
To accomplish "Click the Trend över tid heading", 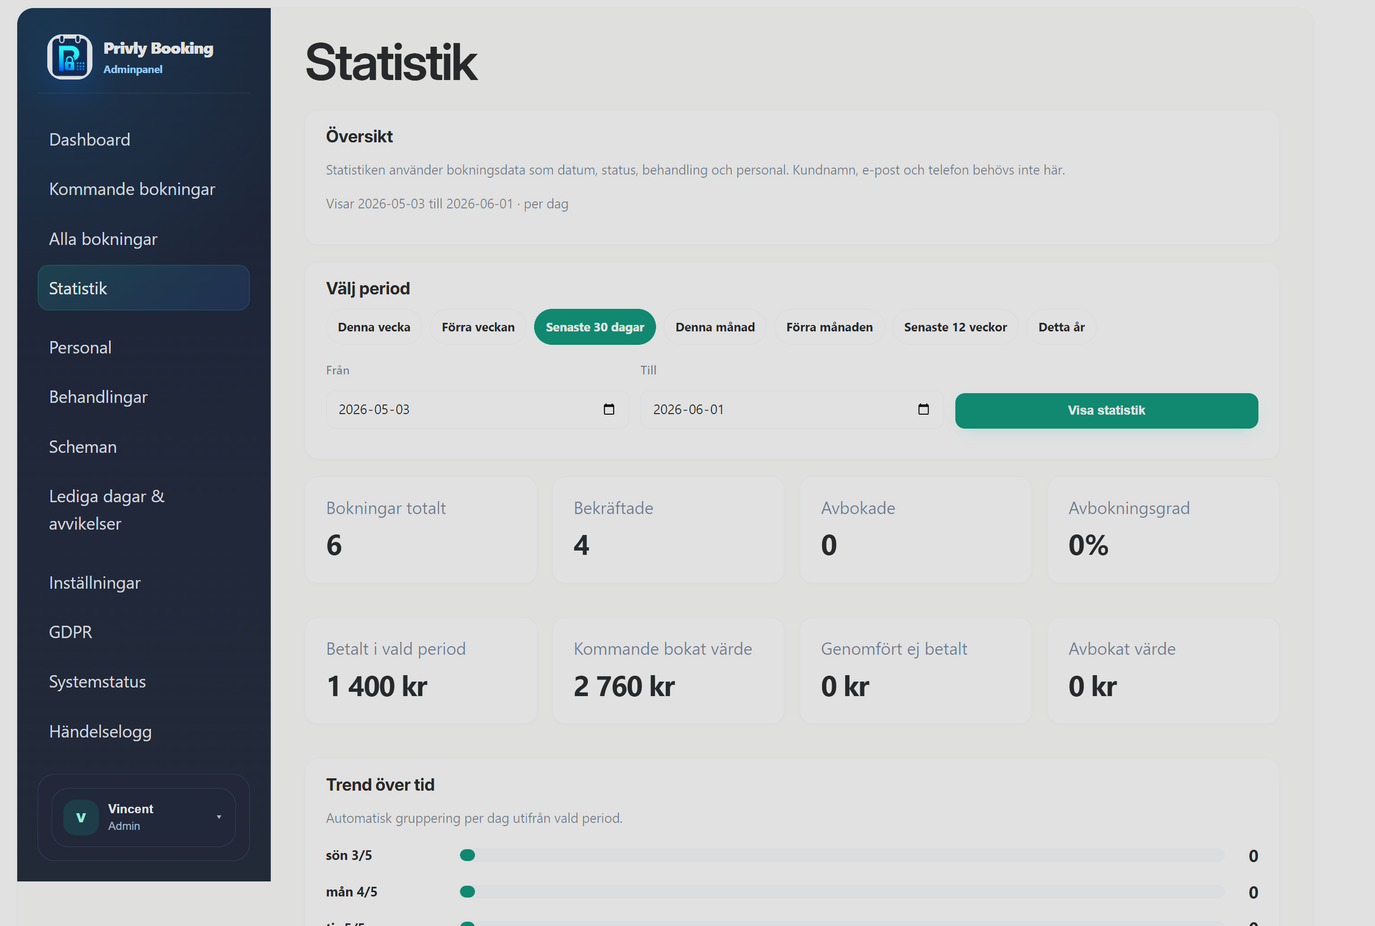I will click(x=380, y=785).
